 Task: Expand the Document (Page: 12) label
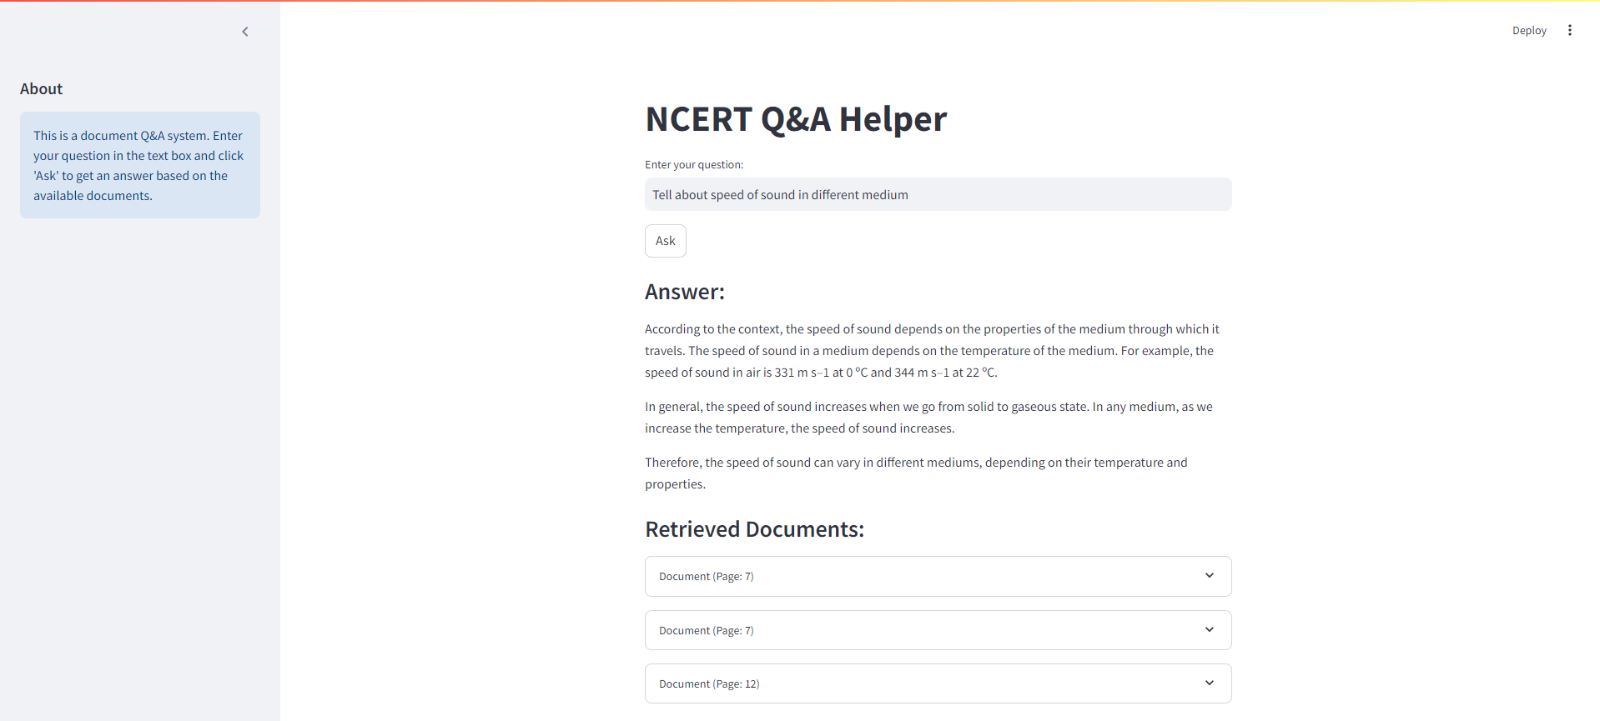click(x=709, y=684)
